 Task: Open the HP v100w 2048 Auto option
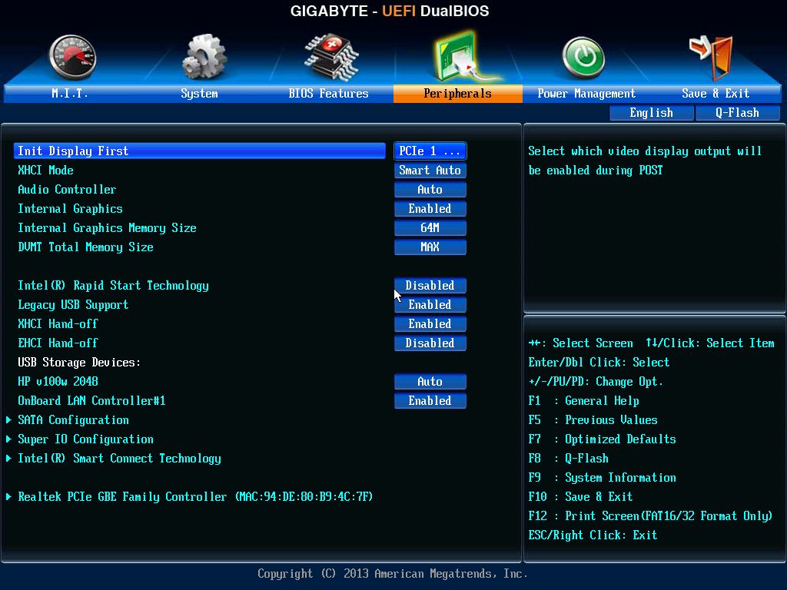click(430, 381)
